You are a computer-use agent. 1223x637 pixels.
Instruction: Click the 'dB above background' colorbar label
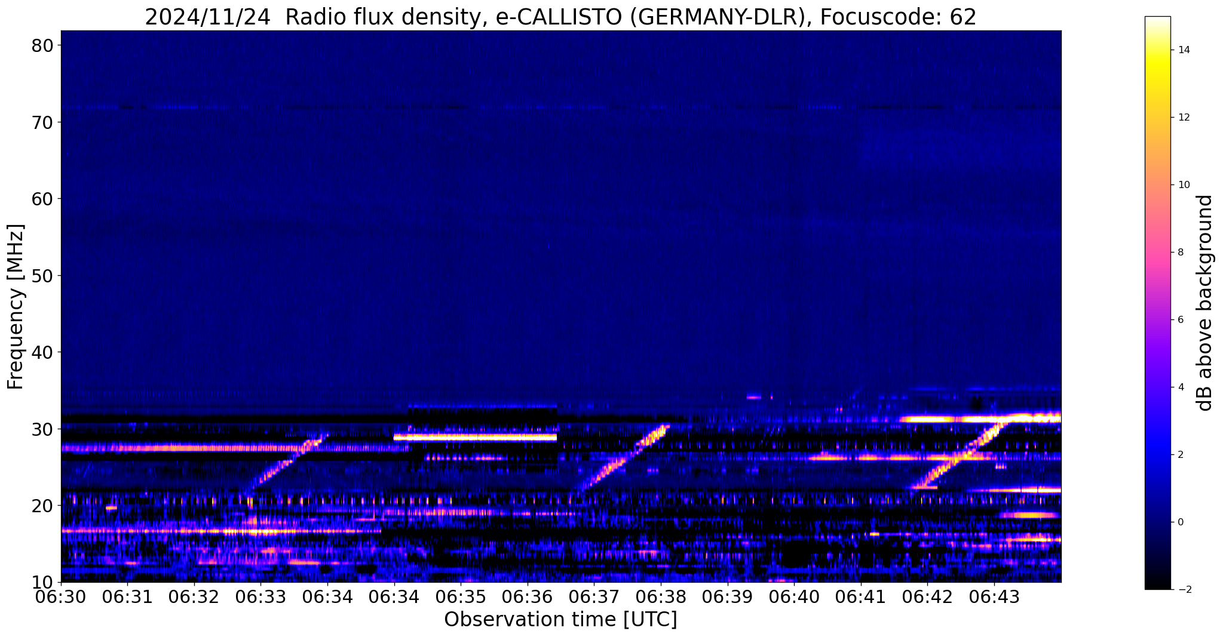pyautogui.click(x=1206, y=303)
